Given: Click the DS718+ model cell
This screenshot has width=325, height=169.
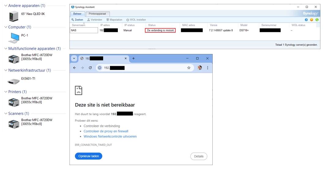Looking at the screenshot, I should [x=244, y=31].
